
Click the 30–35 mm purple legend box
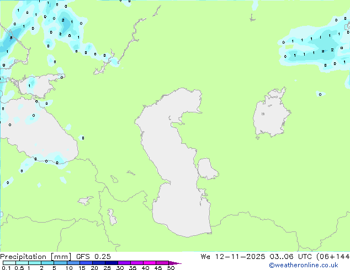[x=124, y=263]
